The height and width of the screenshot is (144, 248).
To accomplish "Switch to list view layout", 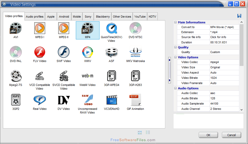I will click(x=148, y=132).
